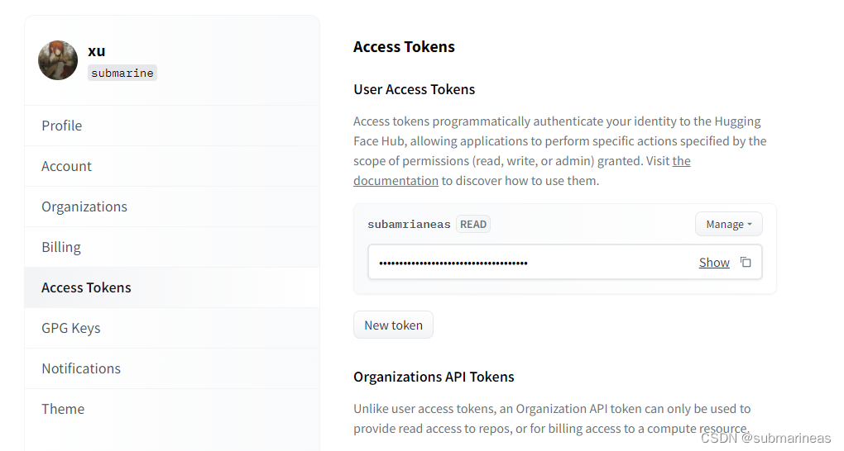Click the user avatar picture
Screen dimensions: 844x451
point(58,60)
